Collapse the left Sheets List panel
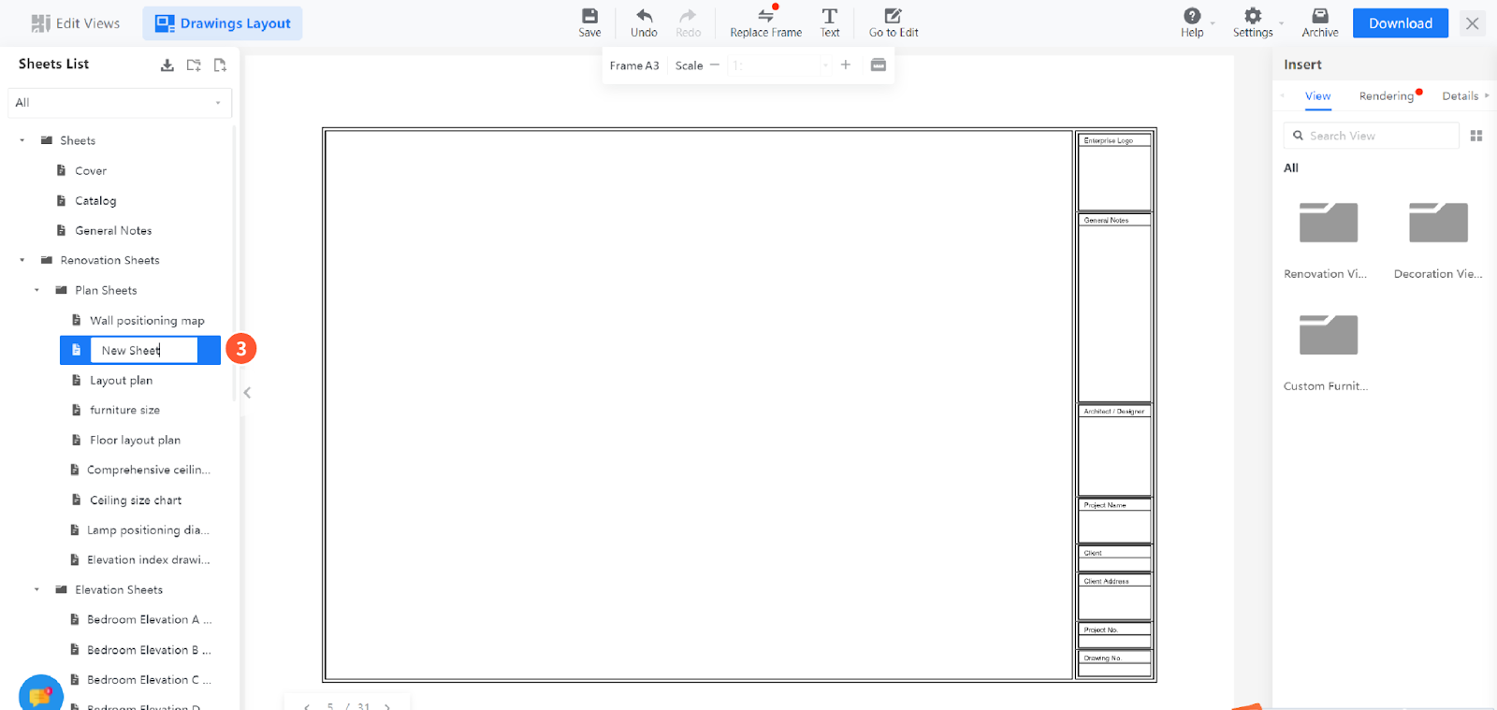Viewport: 1497px width, 710px height. [x=247, y=393]
